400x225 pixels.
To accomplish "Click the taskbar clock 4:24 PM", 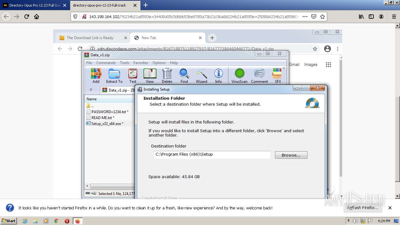I will point(384,221).
